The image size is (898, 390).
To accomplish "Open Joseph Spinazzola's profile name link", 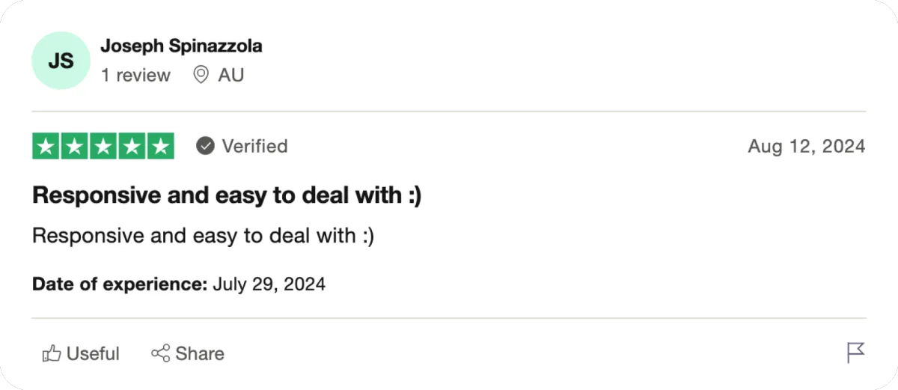I will point(181,46).
